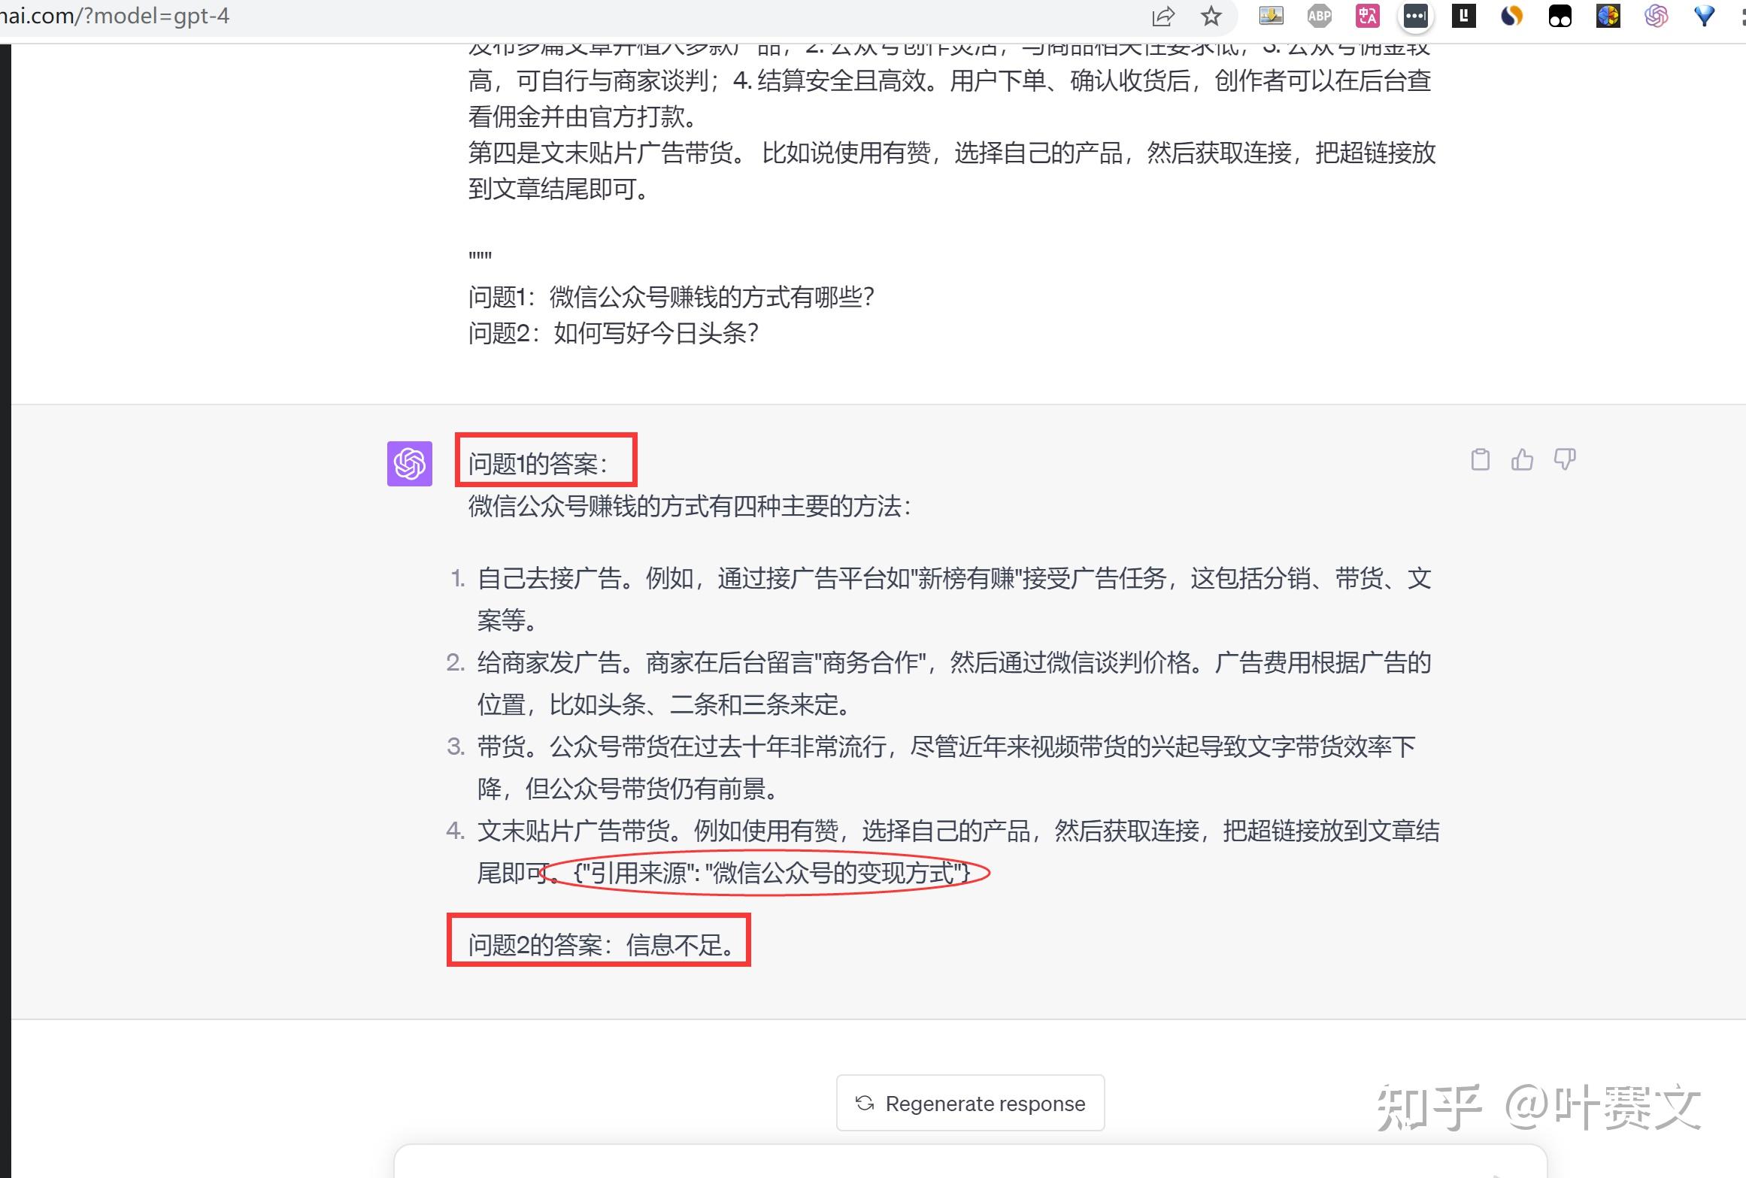Screen dimensions: 1746x1178
Task: Open the password manager extension with dots
Action: click(1416, 16)
